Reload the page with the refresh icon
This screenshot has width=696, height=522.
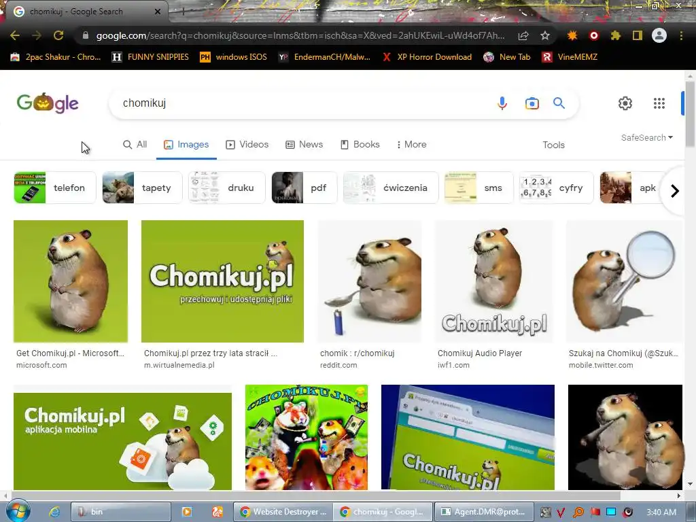[x=58, y=35]
